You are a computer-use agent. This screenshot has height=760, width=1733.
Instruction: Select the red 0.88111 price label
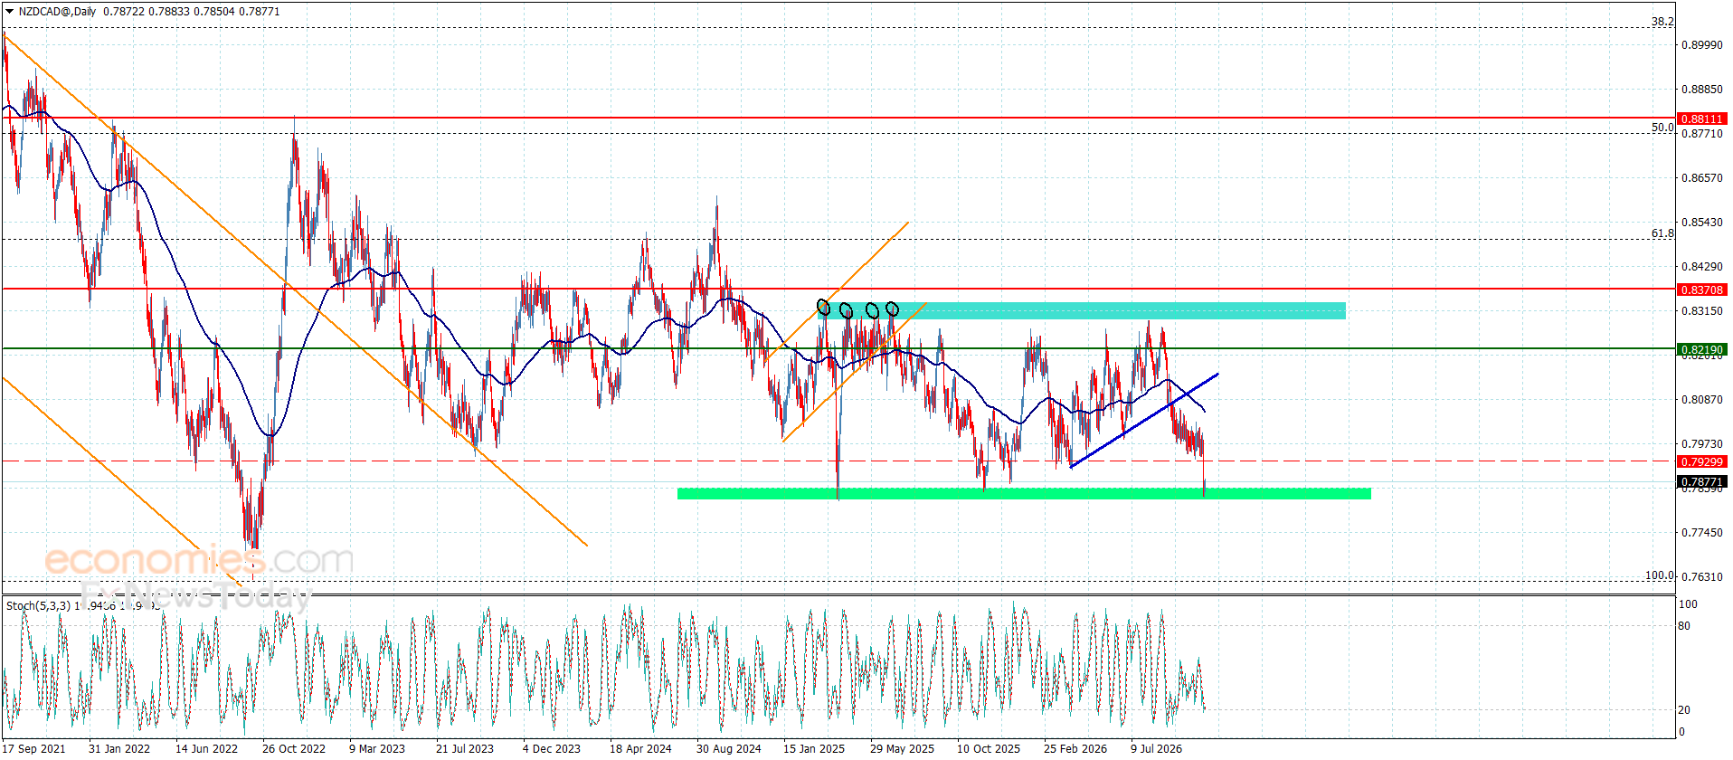[x=1701, y=119]
